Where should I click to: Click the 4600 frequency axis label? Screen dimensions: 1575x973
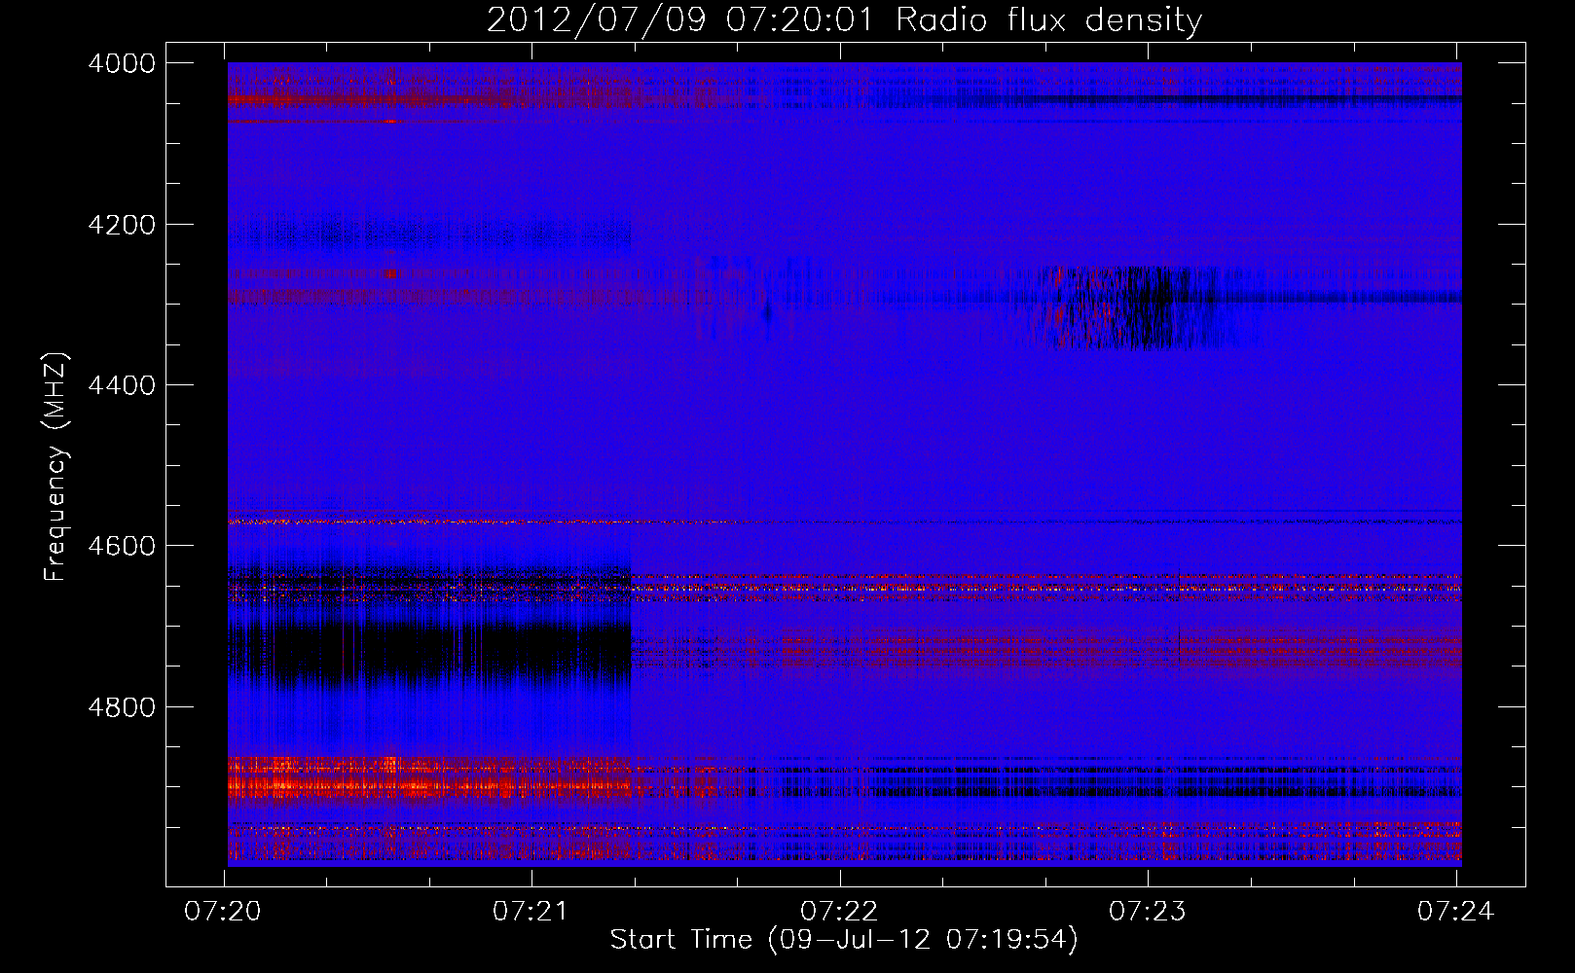click(x=122, y=546)
